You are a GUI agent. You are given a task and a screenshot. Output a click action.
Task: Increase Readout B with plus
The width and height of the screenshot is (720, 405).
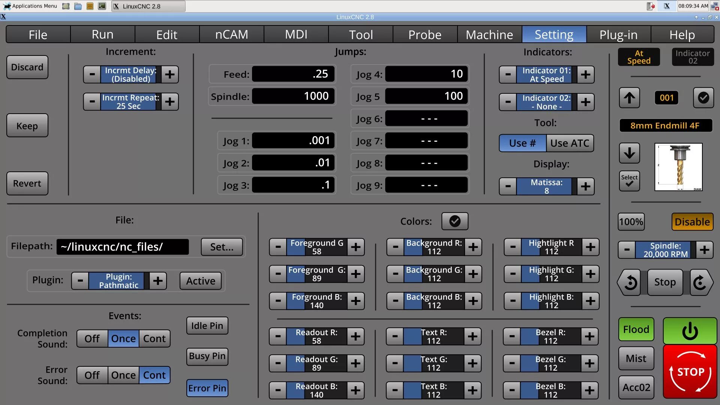[x=355, y=390]
